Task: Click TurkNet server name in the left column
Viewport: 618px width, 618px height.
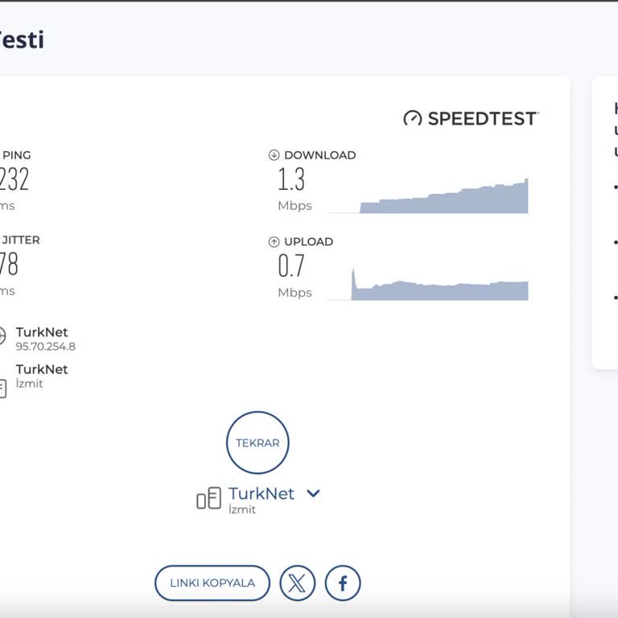Action: 42,369
